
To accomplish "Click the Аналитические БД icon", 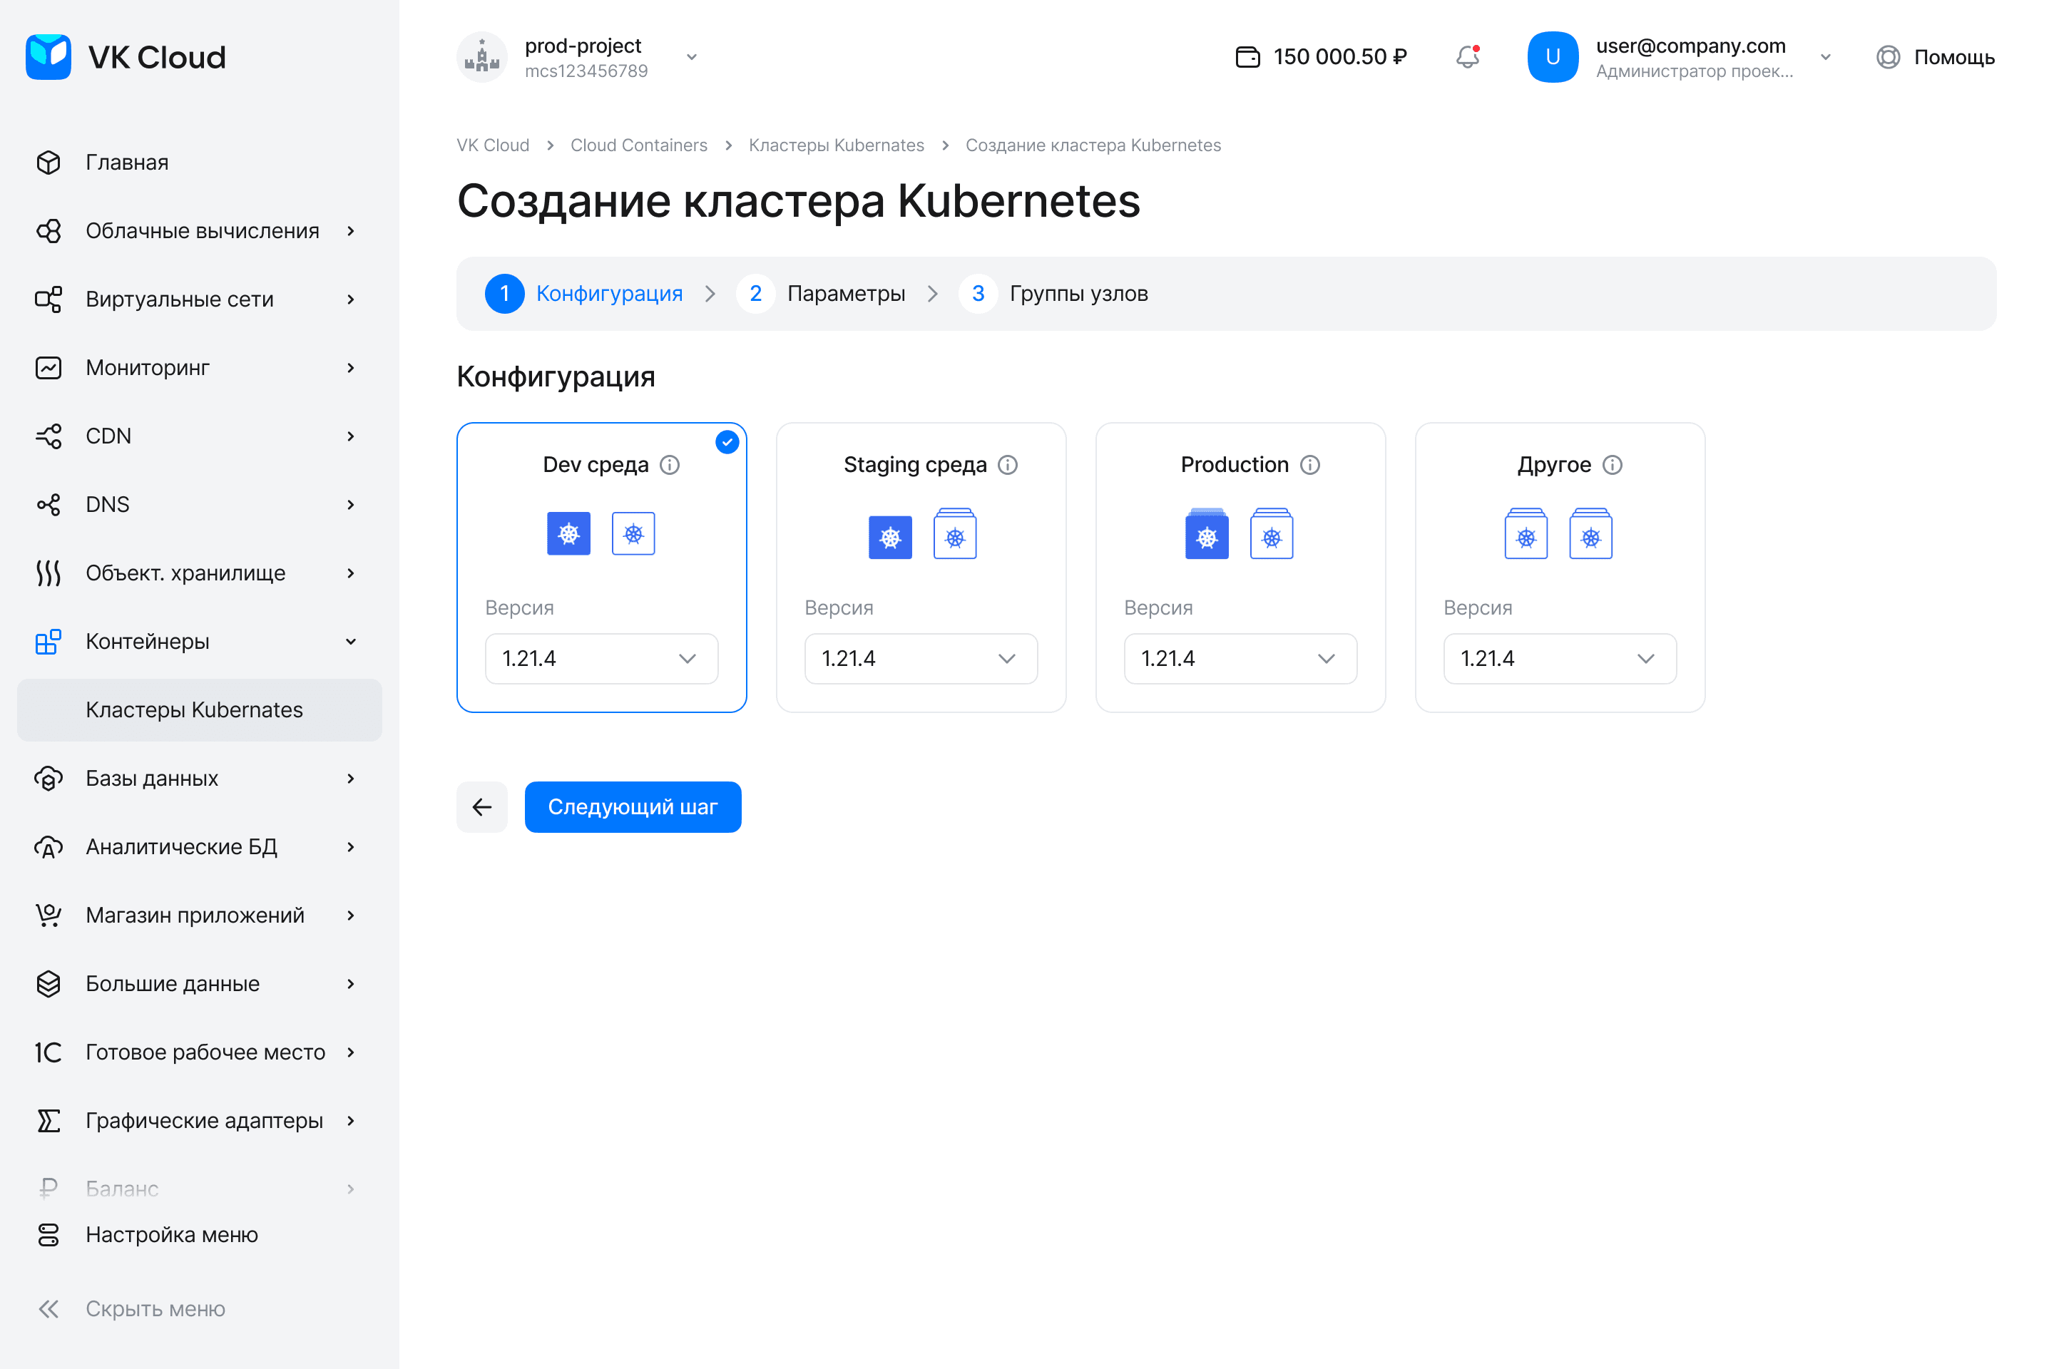I will 48,847.
